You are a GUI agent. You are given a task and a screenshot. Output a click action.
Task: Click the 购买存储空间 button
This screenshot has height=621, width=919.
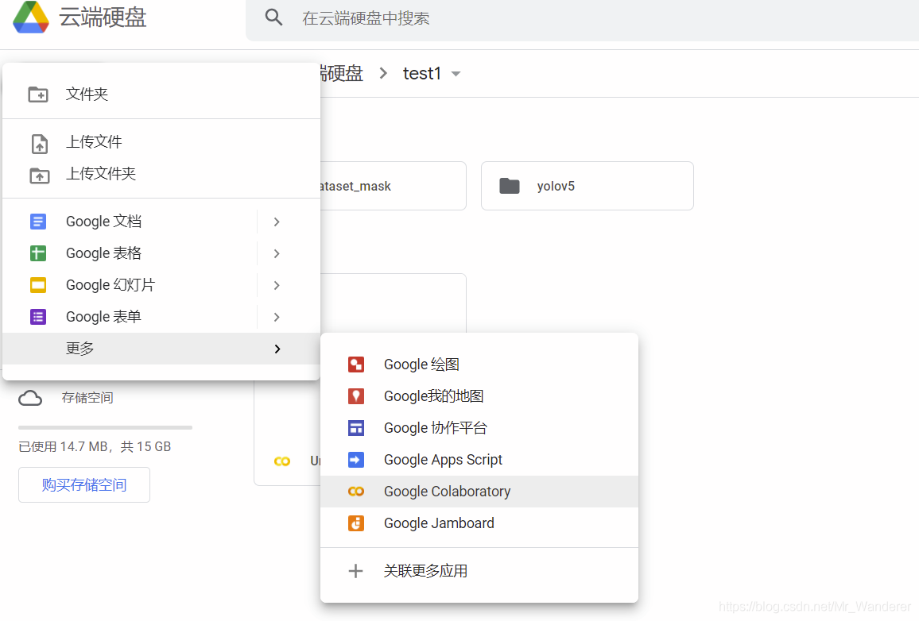pos(83,484)
